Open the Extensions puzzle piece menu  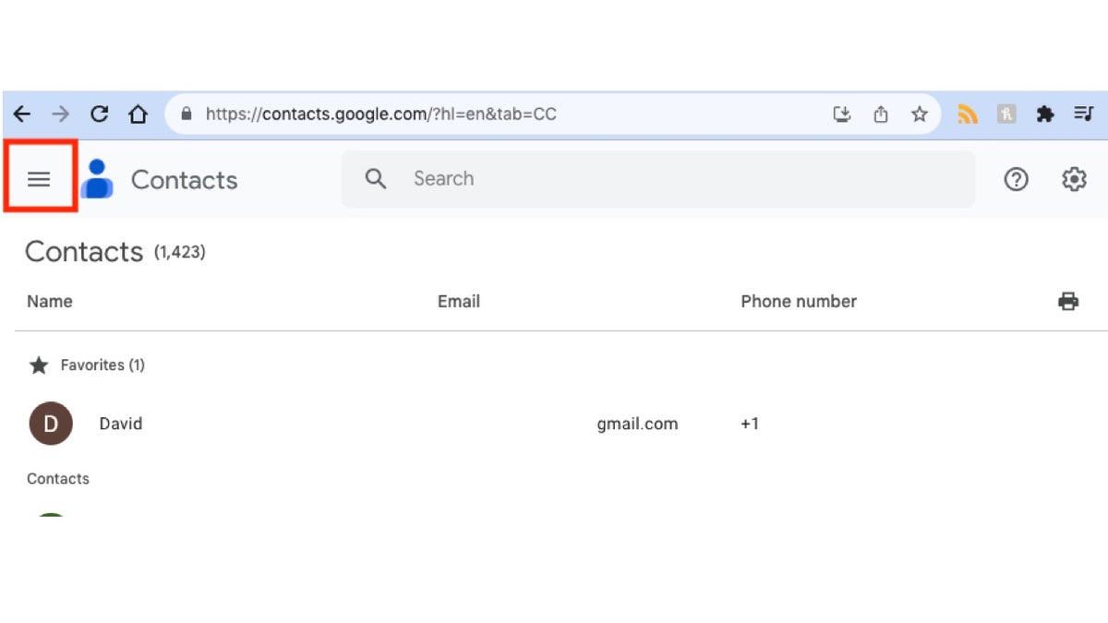click(1045, 114)
